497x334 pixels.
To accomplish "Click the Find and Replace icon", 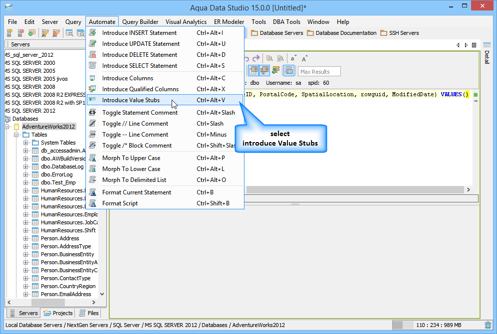I will tap(280, 58).
